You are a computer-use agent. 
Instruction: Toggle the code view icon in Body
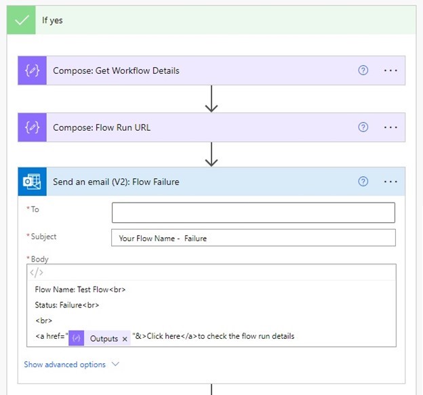[x=37, y=272]
